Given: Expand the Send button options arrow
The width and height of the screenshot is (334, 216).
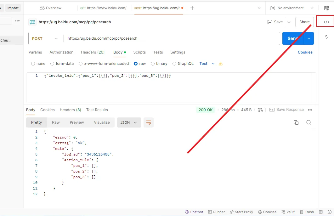Looking at the screenshot, I should point(309,38).
